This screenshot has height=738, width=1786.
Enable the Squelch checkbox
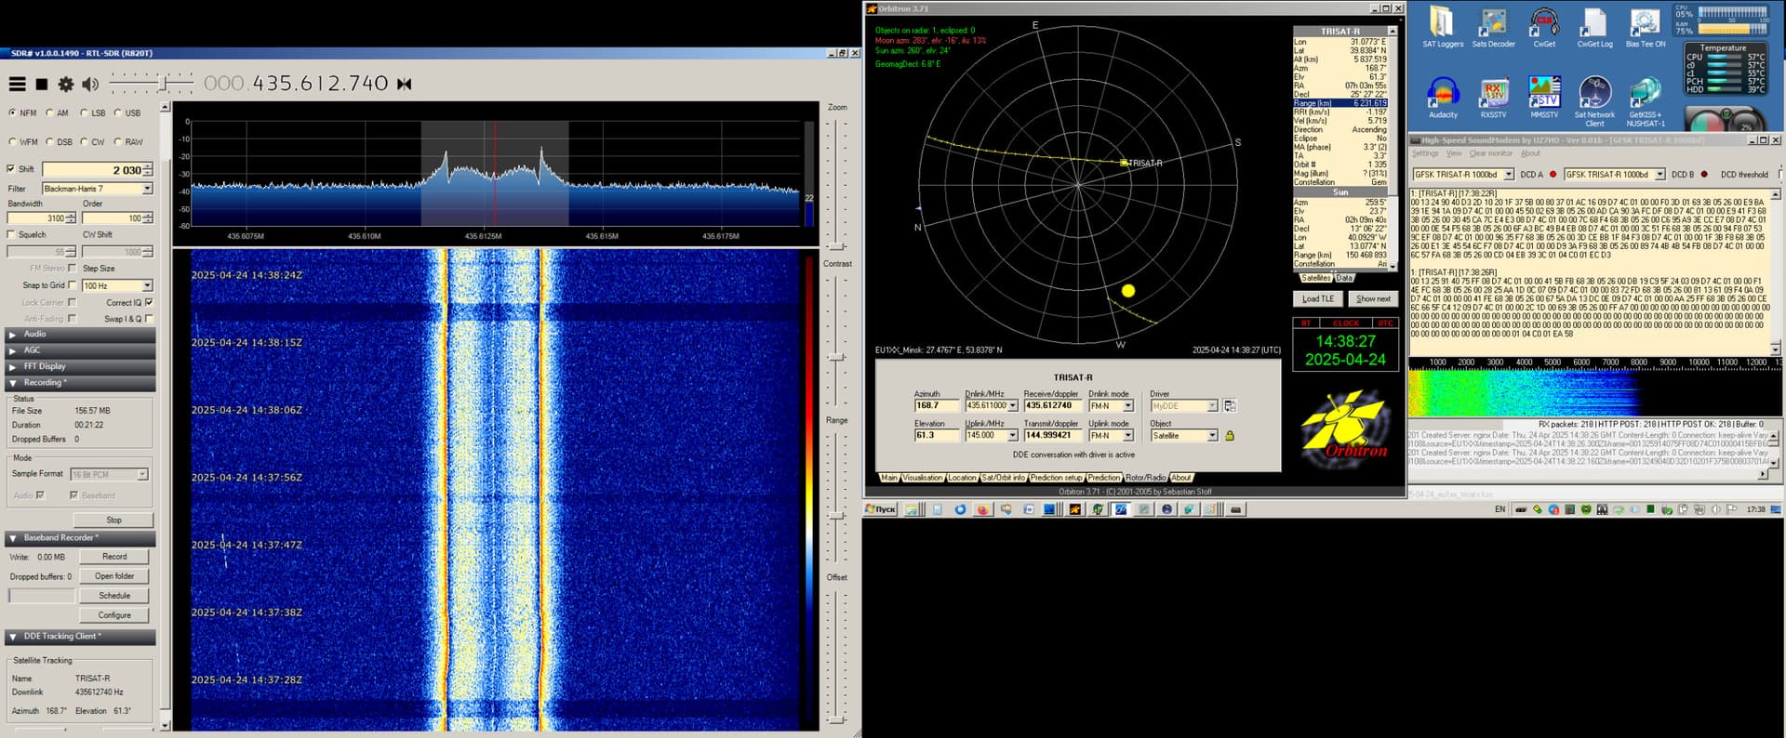(11, 234)
